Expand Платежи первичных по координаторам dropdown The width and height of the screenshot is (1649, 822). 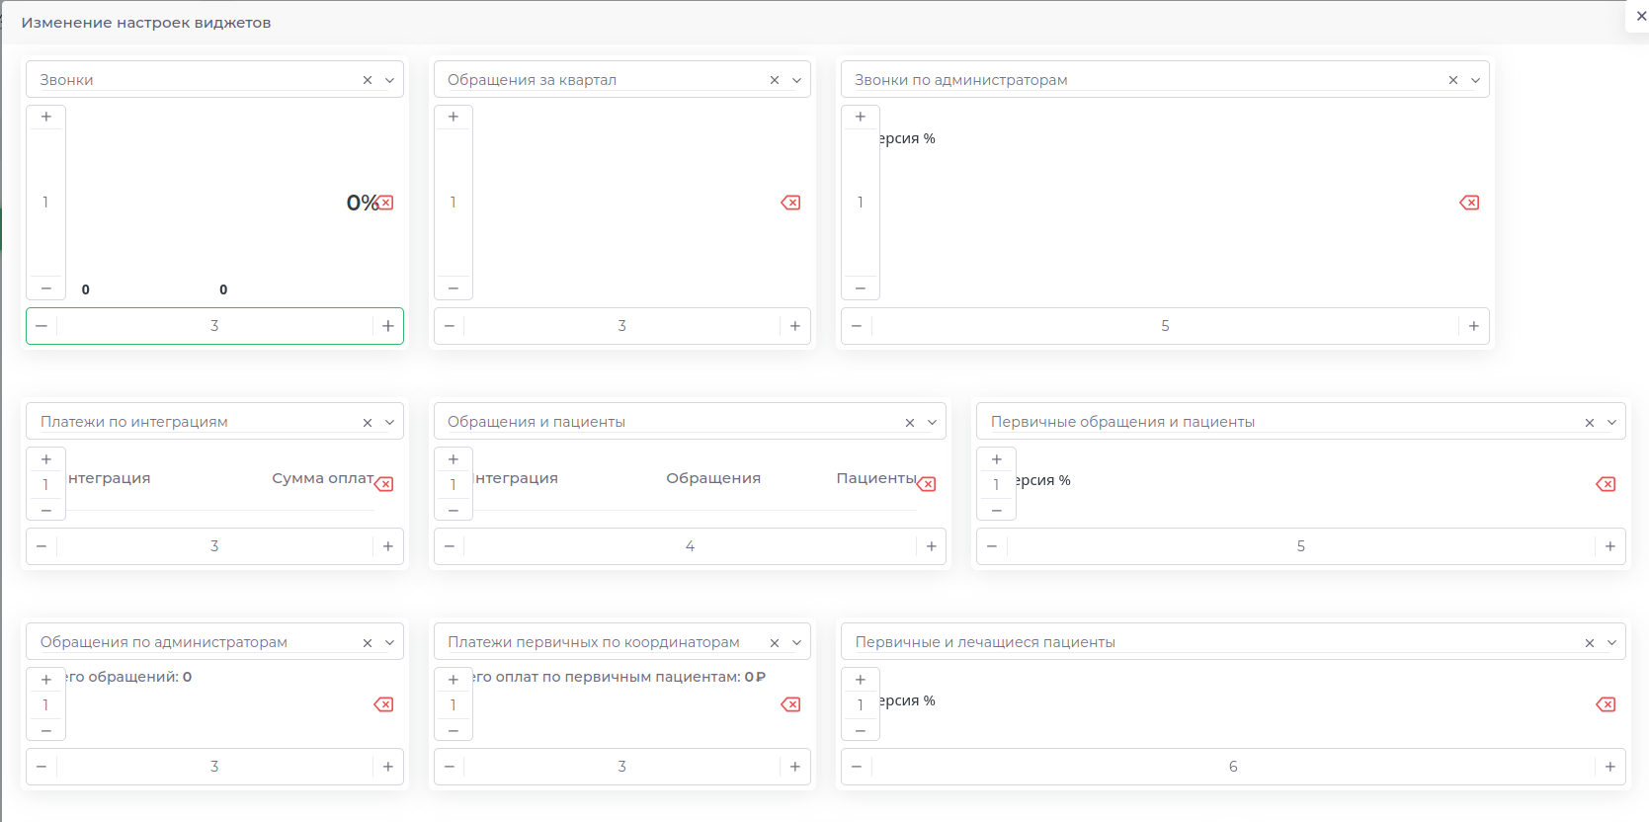tap(796, 643)
